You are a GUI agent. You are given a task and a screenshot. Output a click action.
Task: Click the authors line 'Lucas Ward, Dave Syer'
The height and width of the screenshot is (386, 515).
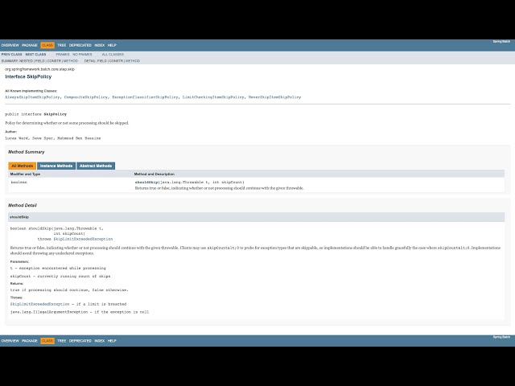[53, 138]
